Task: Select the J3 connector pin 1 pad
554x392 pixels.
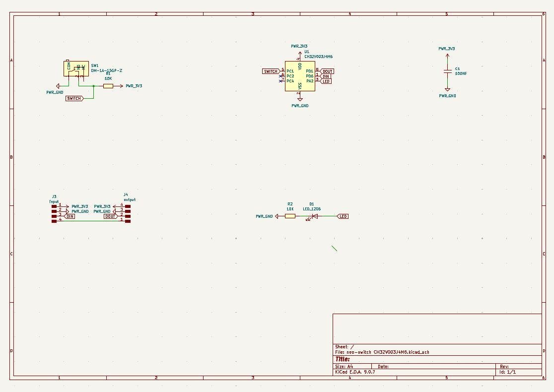Action: [x=54, y=206]
